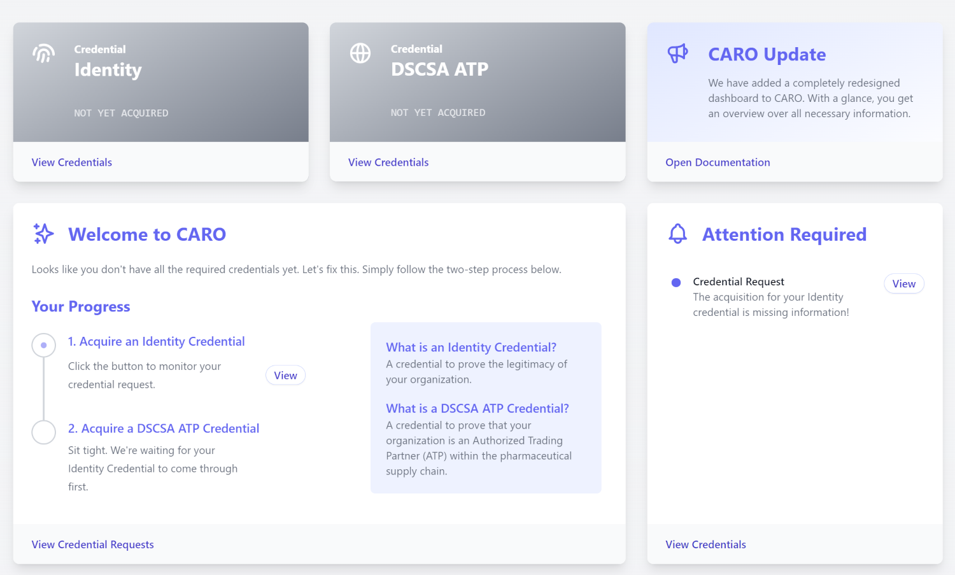Click View beside the Credential Request alert
The image size is (955, 575).
point(903,283)
